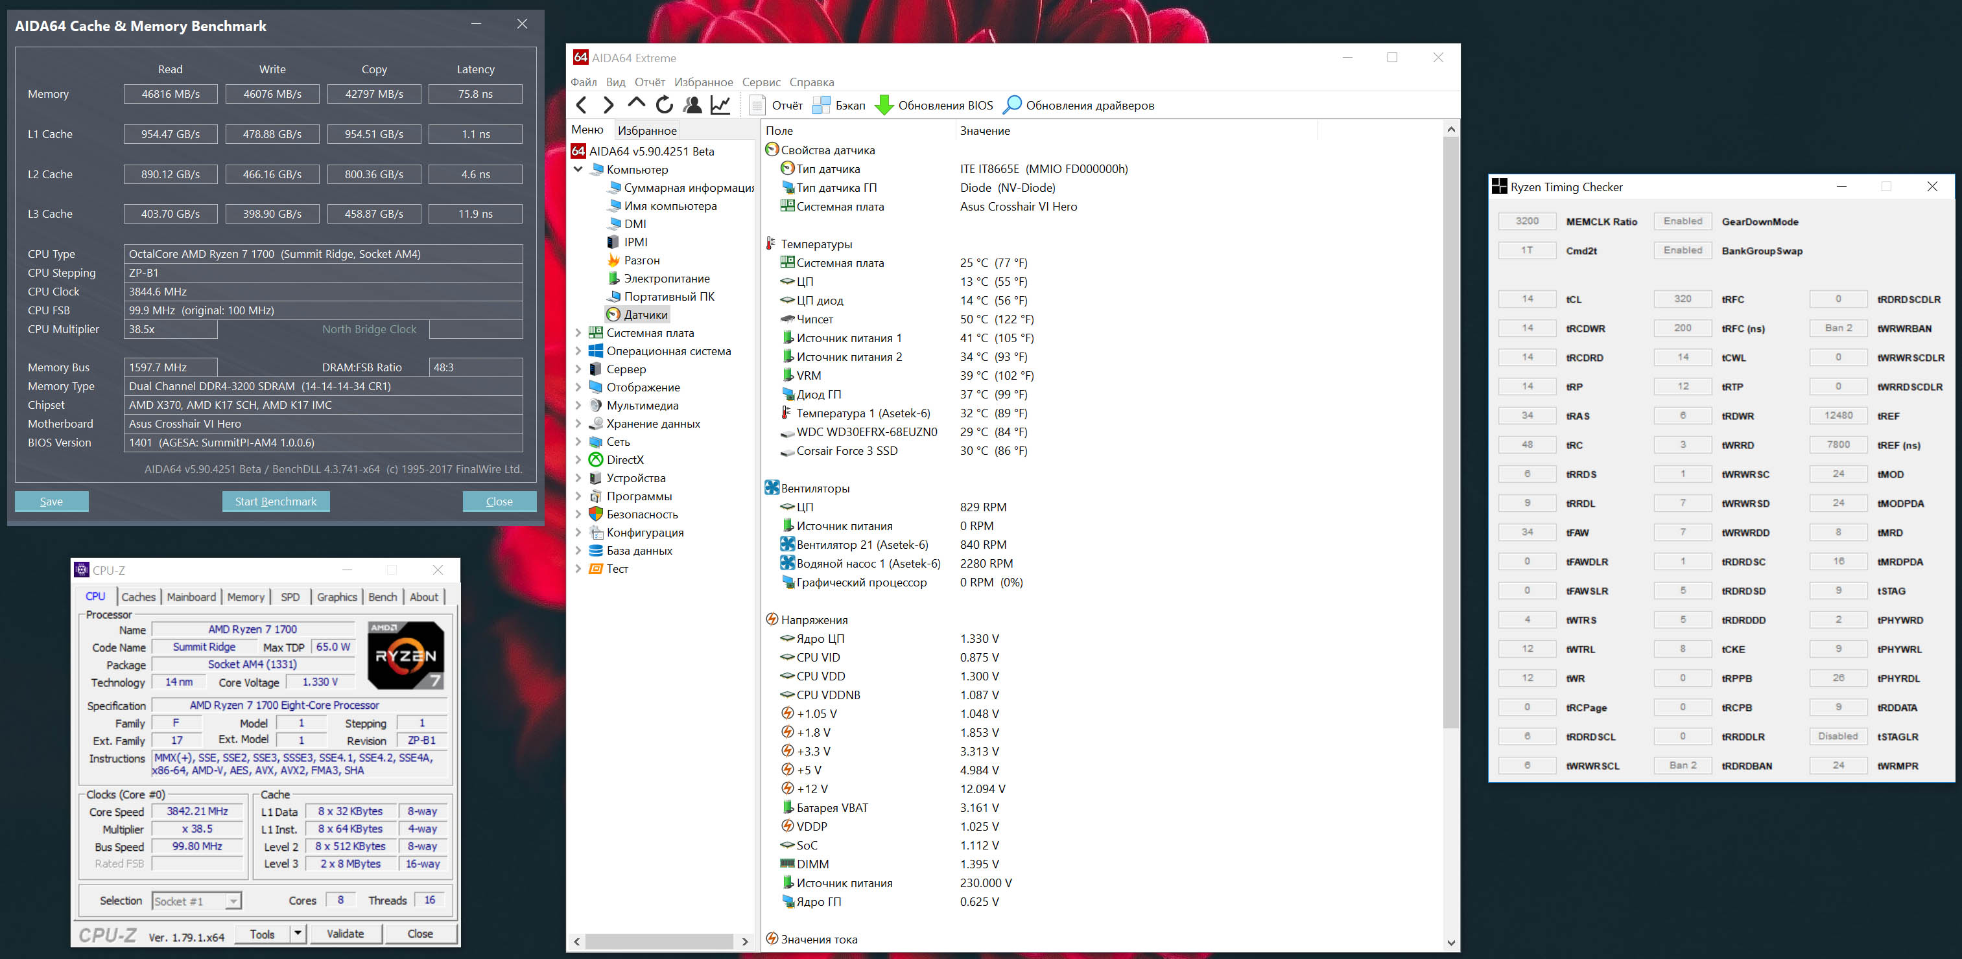Open Обновления BIOS green arrow button

[934, 105]
